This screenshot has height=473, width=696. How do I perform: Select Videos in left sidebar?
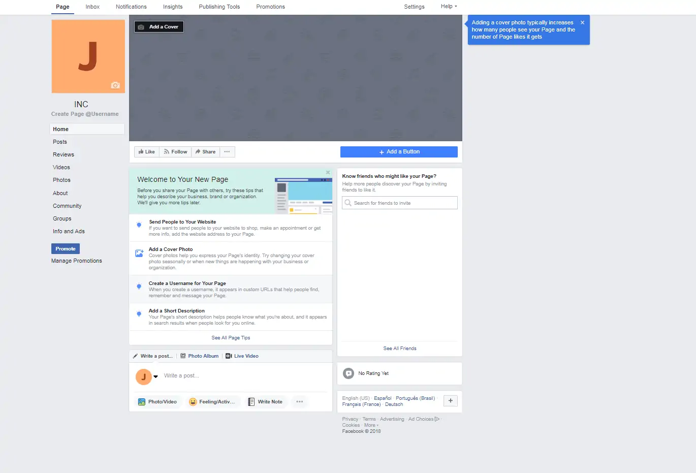(61, 168)
